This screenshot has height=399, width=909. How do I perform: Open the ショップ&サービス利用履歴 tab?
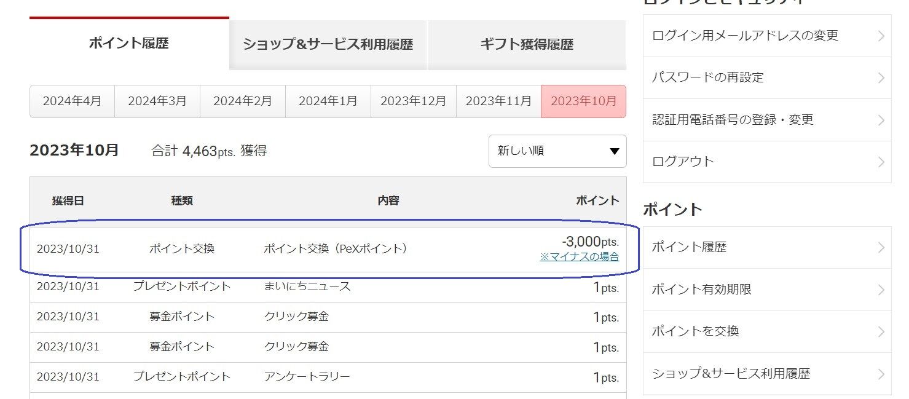point(328,44)
